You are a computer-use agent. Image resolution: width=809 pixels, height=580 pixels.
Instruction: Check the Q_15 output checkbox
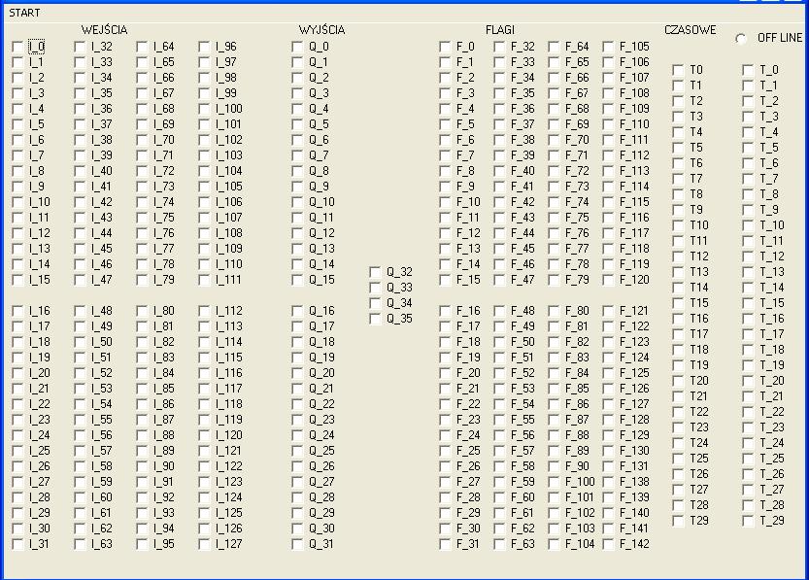tap(297, 280)
